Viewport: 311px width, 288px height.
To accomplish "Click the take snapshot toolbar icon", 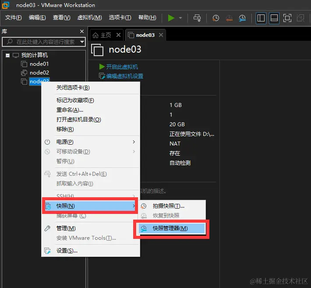I will [216, 18].
